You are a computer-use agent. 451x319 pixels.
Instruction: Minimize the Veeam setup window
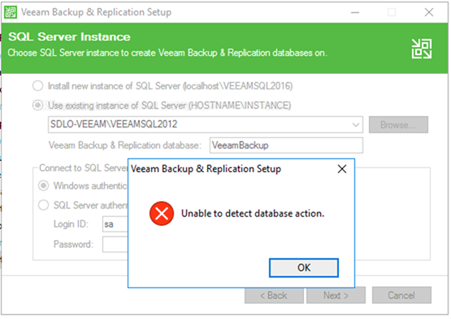[x=355, y=12]
